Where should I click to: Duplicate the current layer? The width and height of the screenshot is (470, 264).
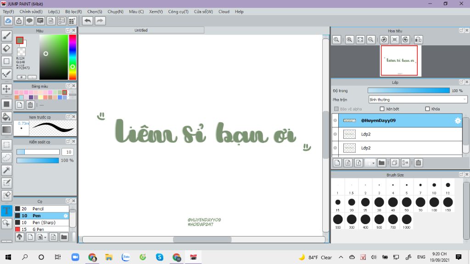[394, 163]
